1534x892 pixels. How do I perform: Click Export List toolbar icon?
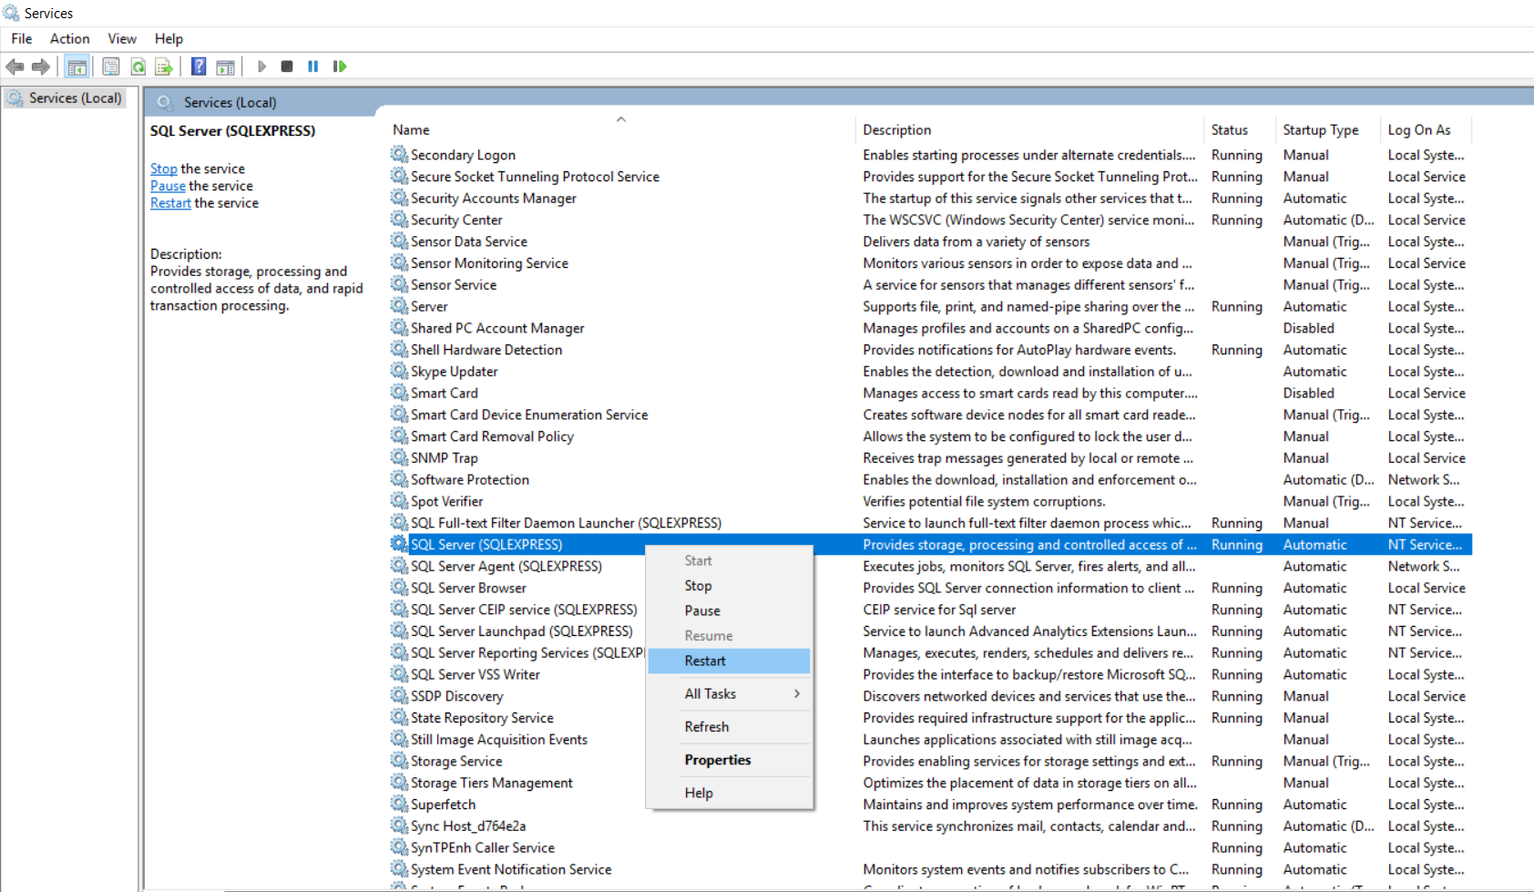click(x=164, y=67)
